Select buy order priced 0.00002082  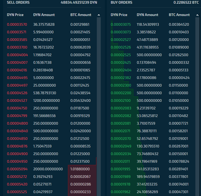click(x=153, y=116)
